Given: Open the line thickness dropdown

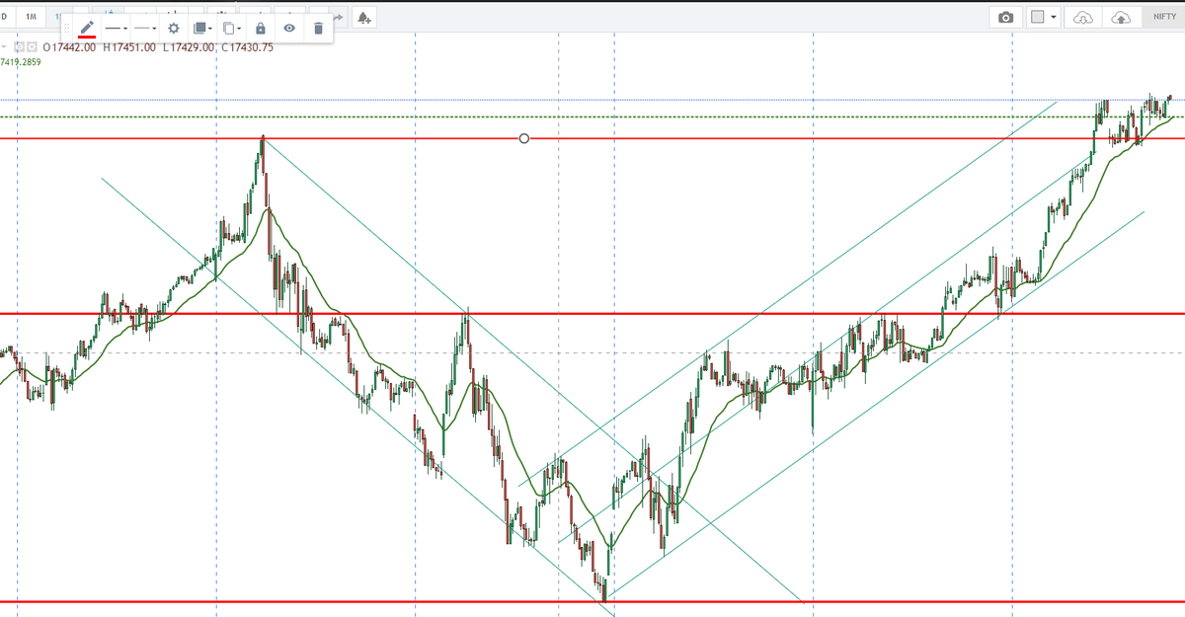Looking at the screenshot, I should (x=117, y=29).
